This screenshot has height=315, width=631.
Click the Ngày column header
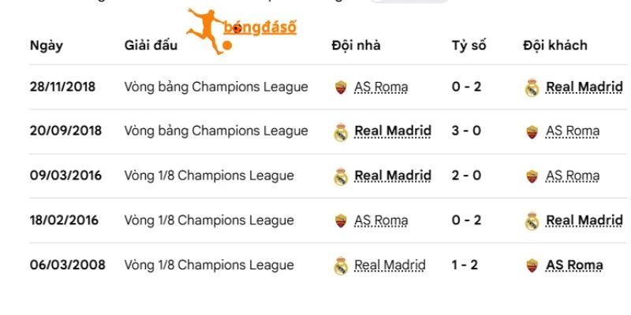click(x=47, y=46)
